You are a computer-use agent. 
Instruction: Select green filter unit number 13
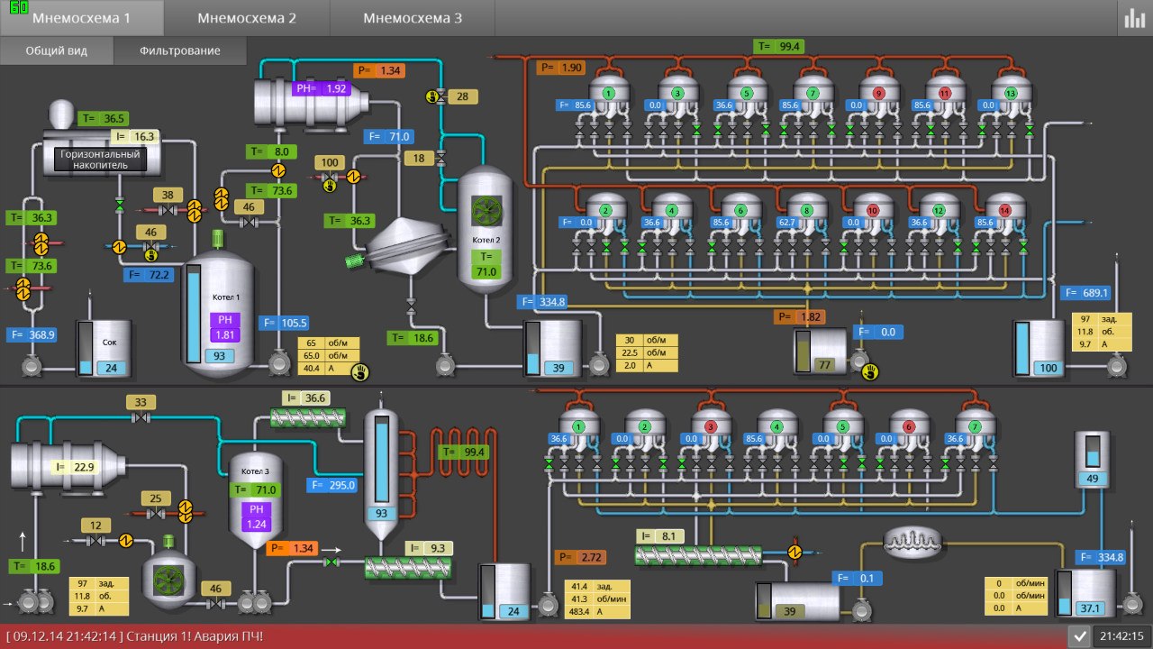click(1009, 94)
